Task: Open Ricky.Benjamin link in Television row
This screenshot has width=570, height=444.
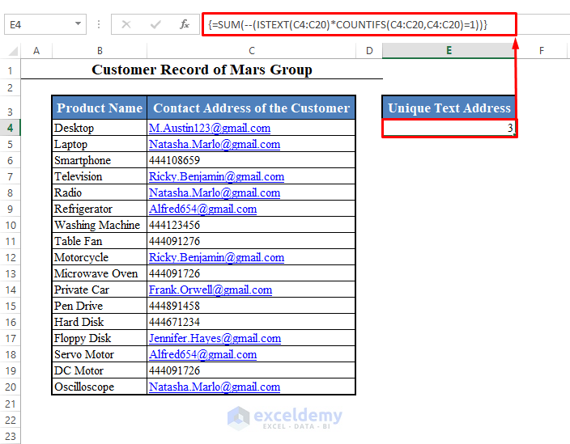Action: [x=216, y=176]
